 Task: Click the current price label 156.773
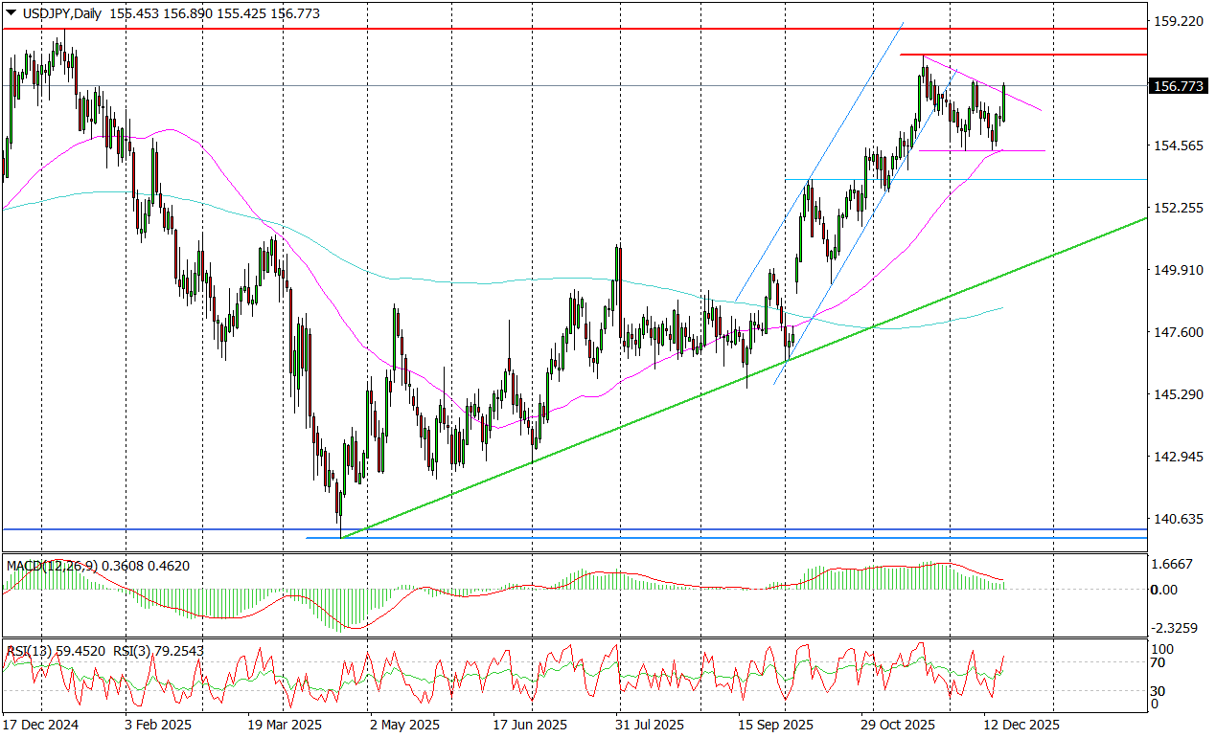(1180, 86)
